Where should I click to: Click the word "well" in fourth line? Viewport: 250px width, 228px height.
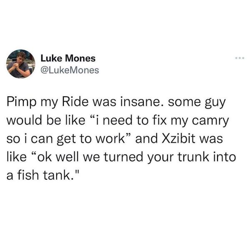tap(69, 157)
